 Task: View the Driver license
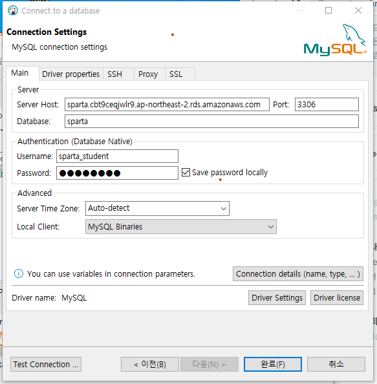(x=337, y=298)
